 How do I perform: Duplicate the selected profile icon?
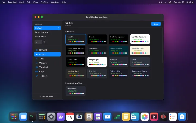coord(44,42)
